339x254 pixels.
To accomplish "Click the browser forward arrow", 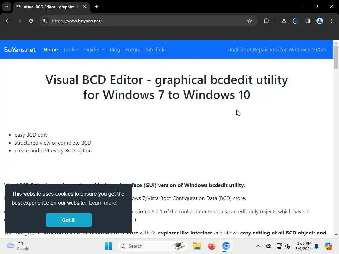I will pos(19,21).
